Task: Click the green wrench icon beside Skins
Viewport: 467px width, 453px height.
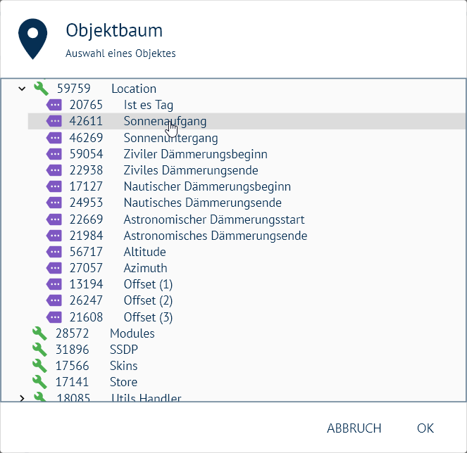Action: coord(40,366)
